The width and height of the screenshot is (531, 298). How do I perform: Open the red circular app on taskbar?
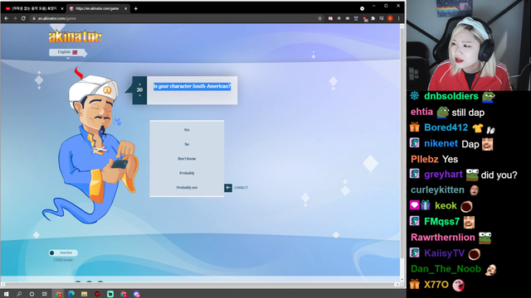tap(98, 294)
